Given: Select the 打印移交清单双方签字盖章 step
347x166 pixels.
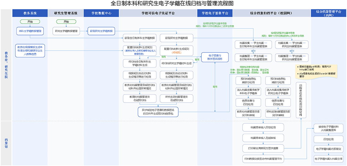Looking at the screenshot, I should 263,148.
